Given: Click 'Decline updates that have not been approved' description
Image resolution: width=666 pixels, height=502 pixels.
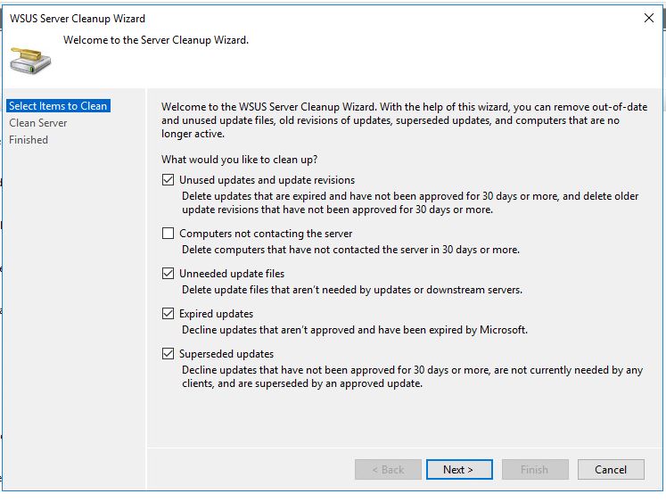Looking at the screenshot, I should tap(413, 376).
